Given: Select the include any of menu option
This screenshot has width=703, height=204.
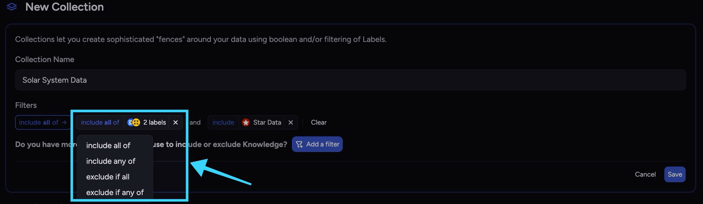Looking at the screenshot, I should pyautogui.click(x=111, y=161).
